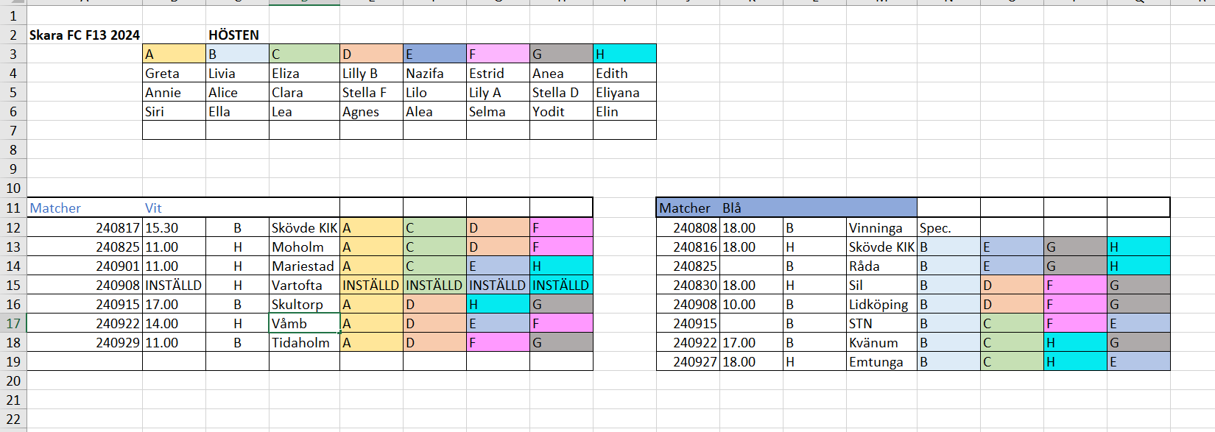Click the row 10 header

pyautogui.click(x=13, y=188)
